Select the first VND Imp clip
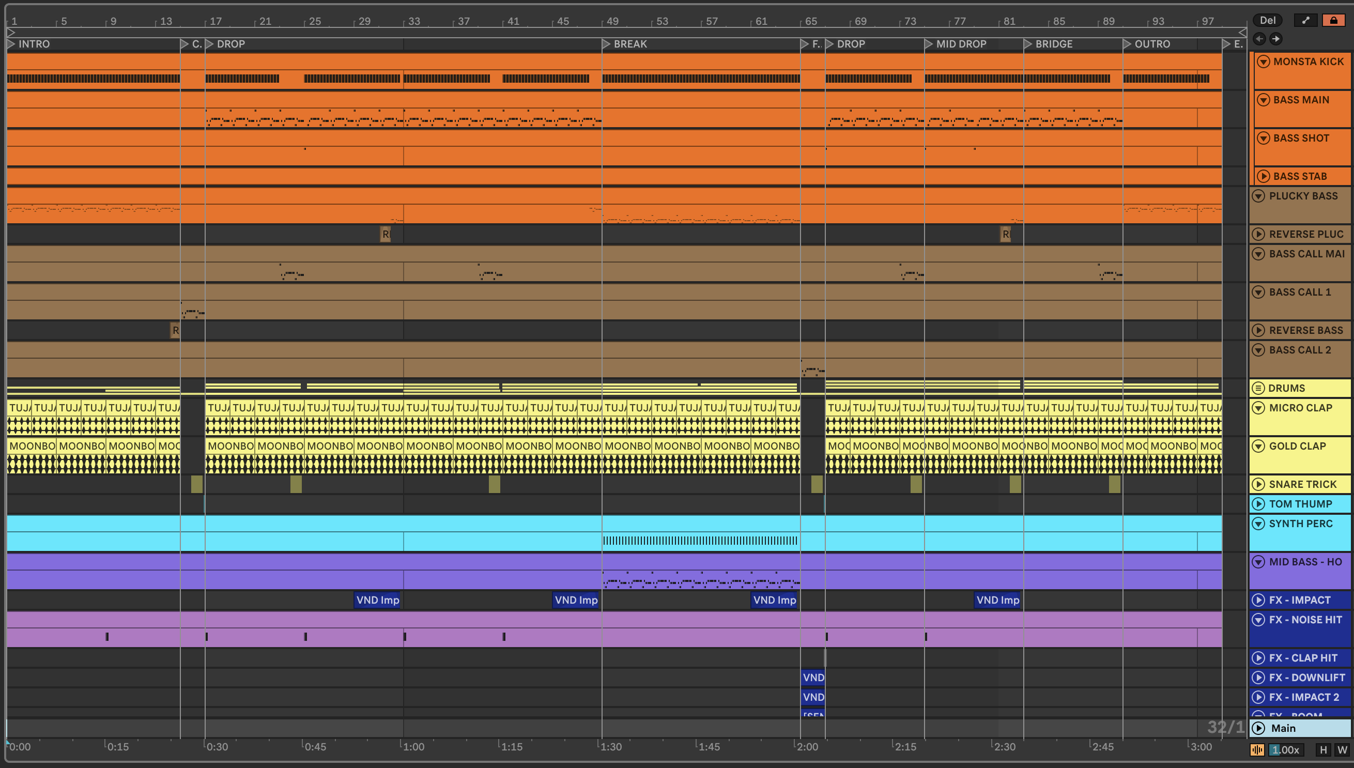 [x=377, y=600]
